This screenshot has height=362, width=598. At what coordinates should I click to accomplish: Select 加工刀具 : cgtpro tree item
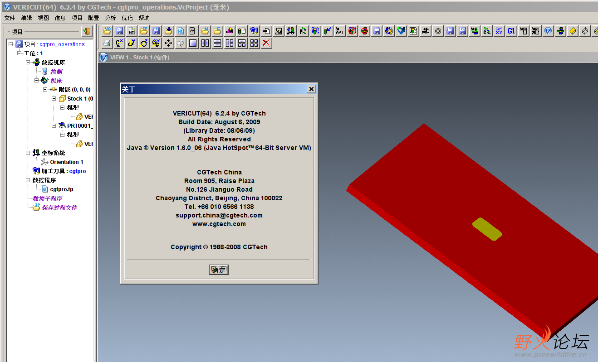click(x=64, y=171)
